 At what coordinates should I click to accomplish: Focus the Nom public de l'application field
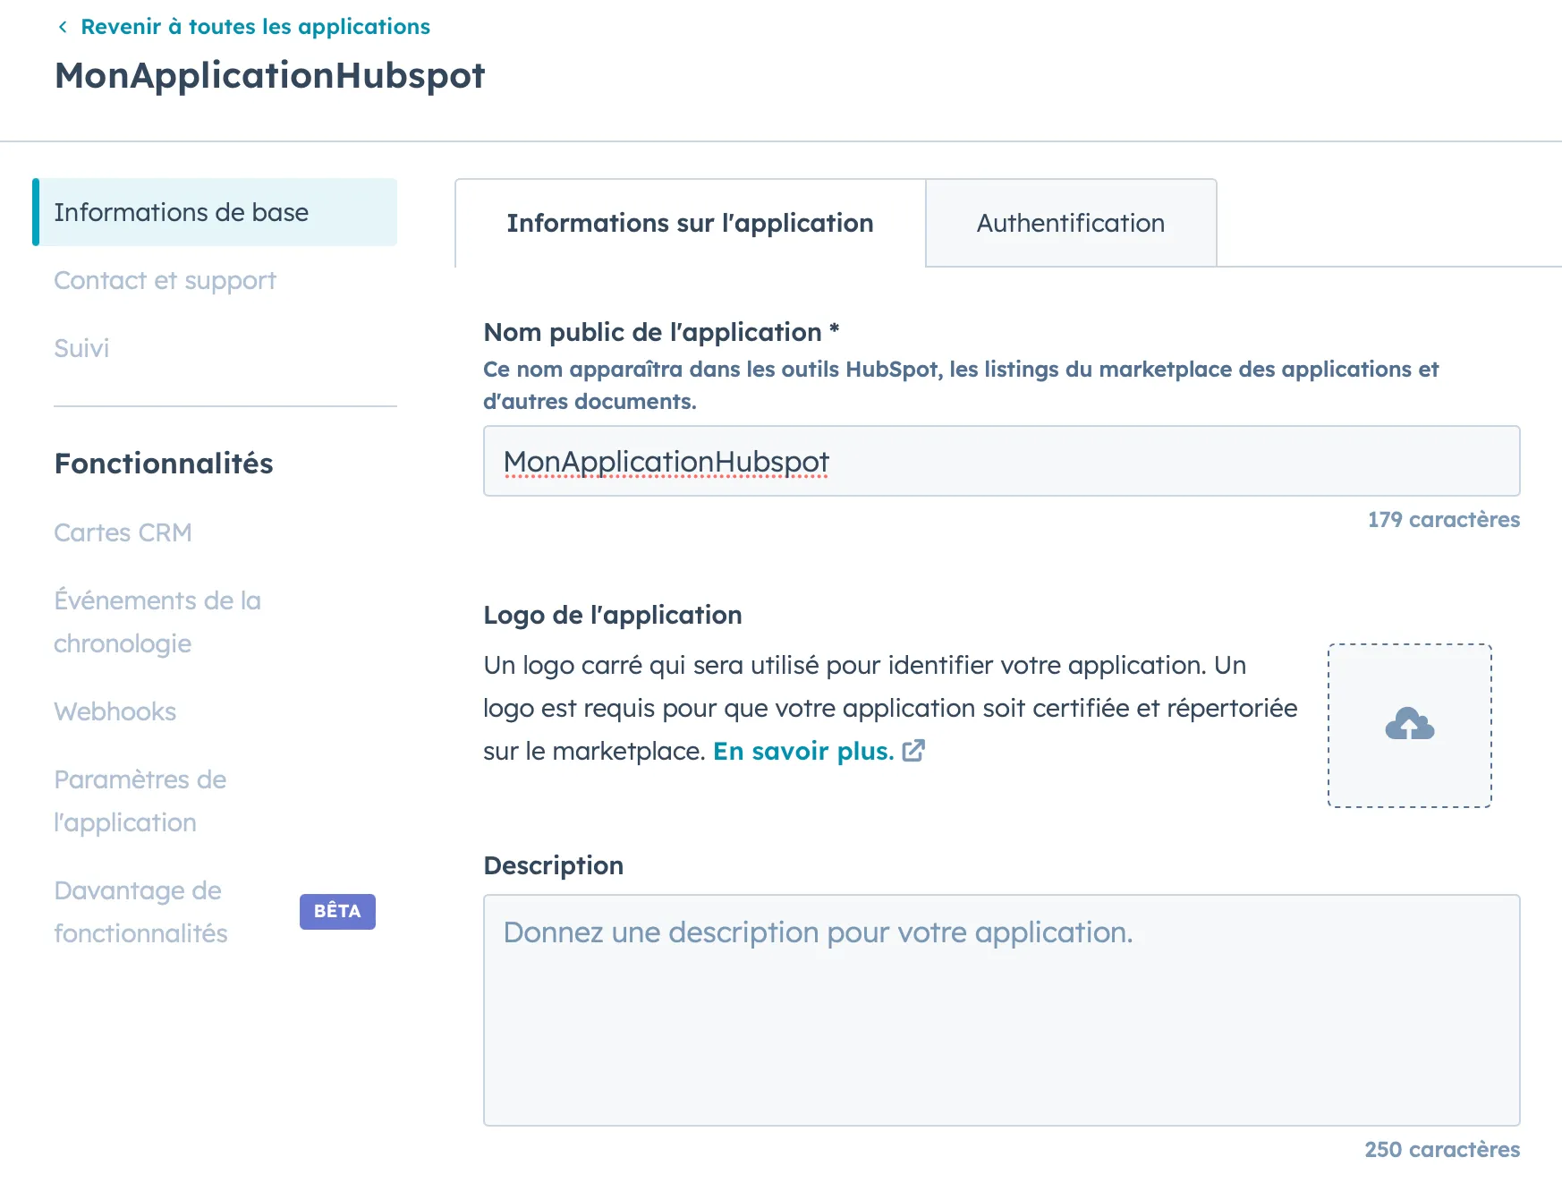1001,461
